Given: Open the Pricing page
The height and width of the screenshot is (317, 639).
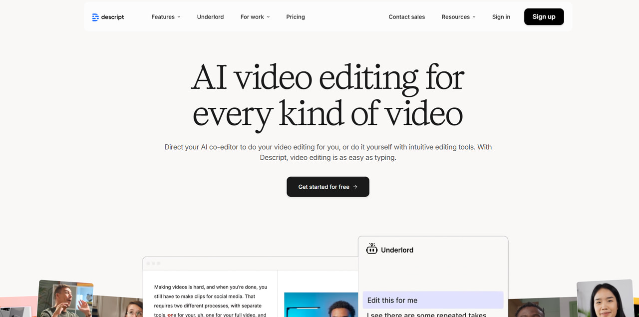Looking at the screenshot, I should pyautogui.click(x=296, y=17).
